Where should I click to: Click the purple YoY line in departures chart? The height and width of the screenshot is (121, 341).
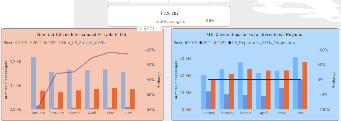point(254,80)
